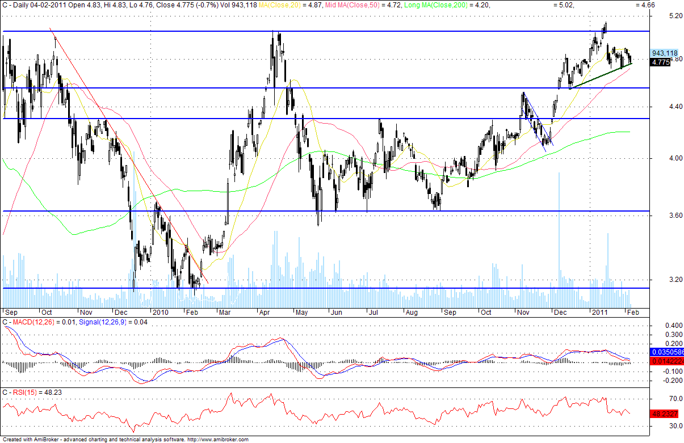Click the Mar label on the date axis

click(x=225, y=312)
